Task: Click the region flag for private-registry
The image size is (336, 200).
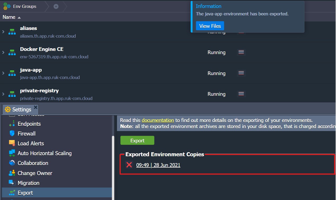Action: click(x=241, y=94)
